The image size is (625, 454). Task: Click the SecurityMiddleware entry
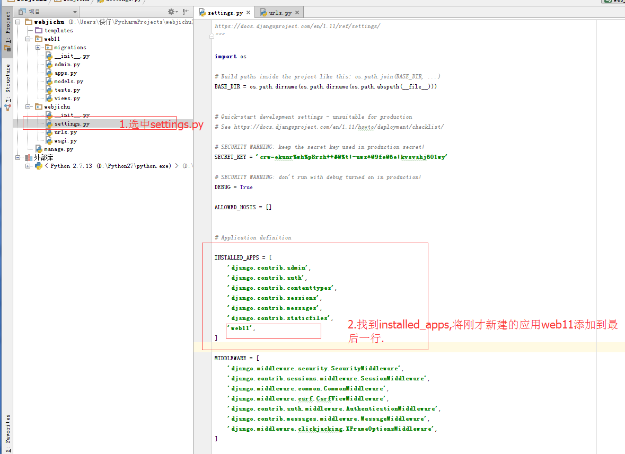pos(315,368)
